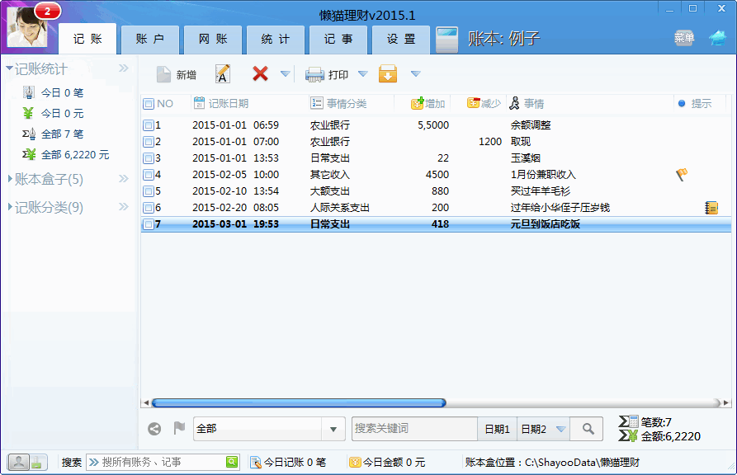This screenshot has width=737, height=475.
Task: Switch to the 设置 tab
Action: point(400,38)
